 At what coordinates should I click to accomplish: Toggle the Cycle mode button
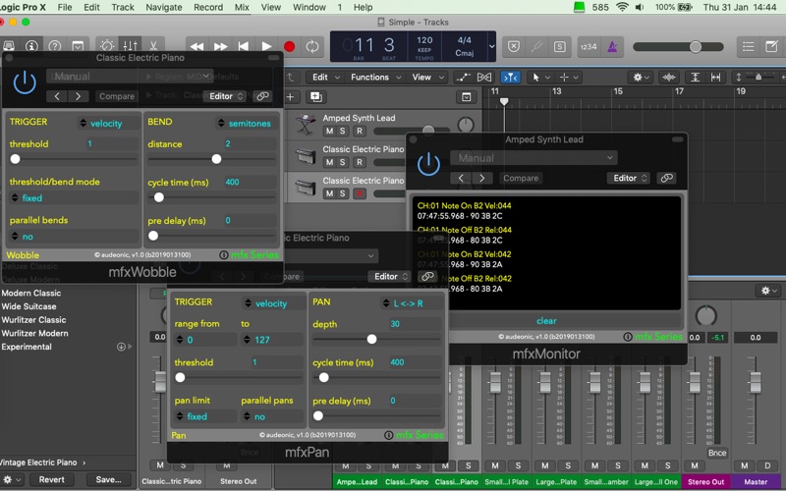[312, 46]
